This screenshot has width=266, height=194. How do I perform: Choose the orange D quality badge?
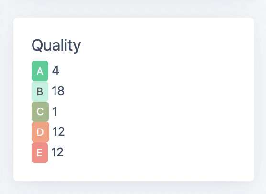point(40,132)
